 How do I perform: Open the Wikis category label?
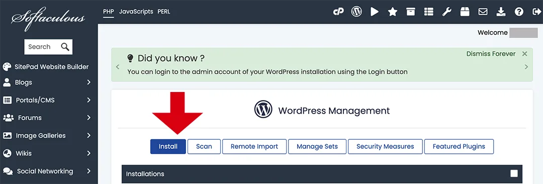tap(24, 153)
